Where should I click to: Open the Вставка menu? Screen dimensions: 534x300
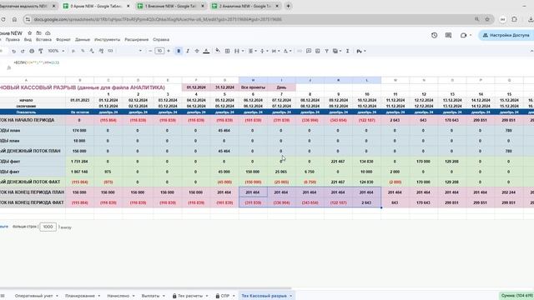pos(43,40)
